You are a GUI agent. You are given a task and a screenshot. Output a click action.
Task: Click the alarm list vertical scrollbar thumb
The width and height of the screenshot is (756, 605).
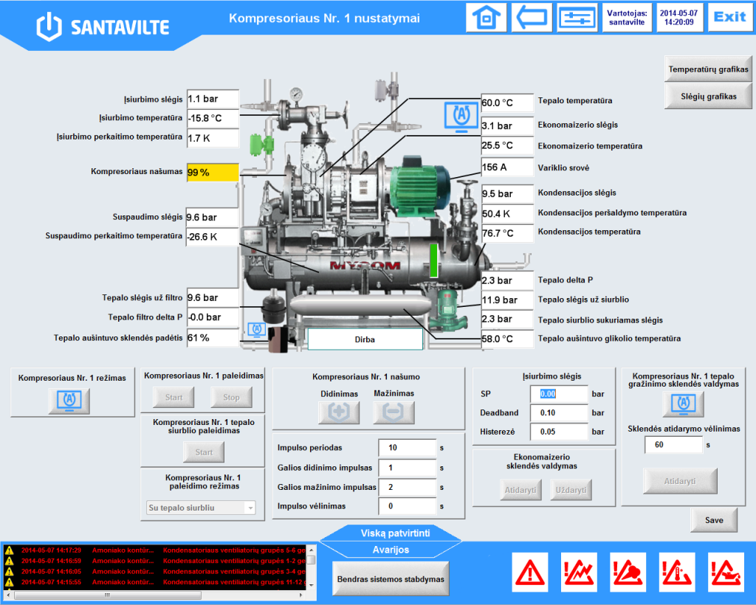click(312, 560)
